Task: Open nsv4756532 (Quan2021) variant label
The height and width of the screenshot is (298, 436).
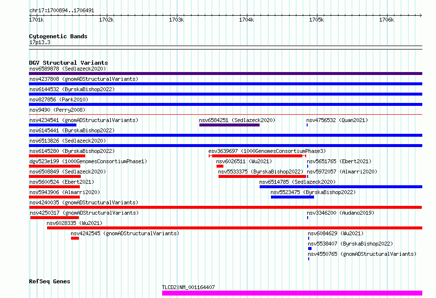Action: 337,120
